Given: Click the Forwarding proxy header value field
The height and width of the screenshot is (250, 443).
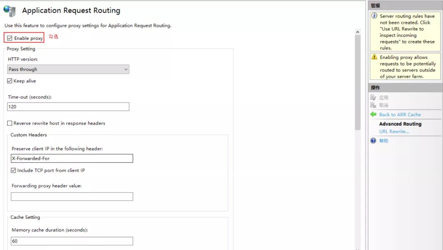Looking at the screenshot, I should pyautogui.click(x=72, y=197).
